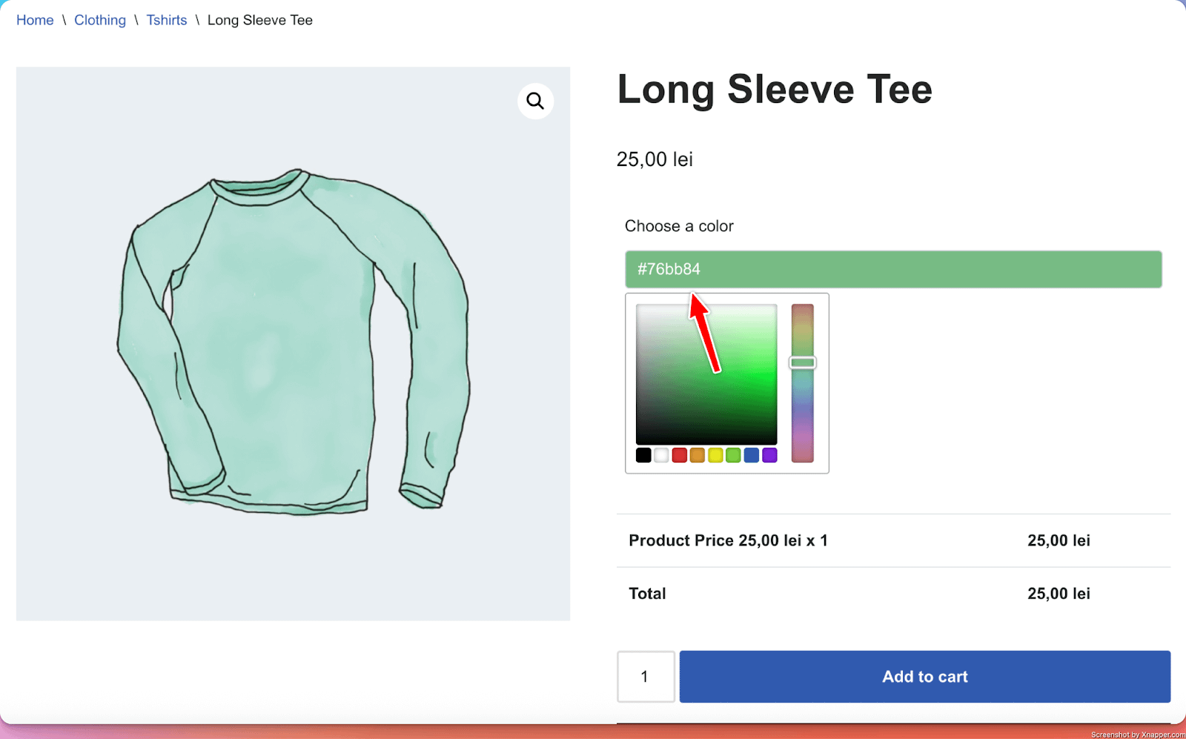Pick the black preset color swatch
This screenshot has width=1186, height=739.
pyautogui.click(x=643, y=455)
